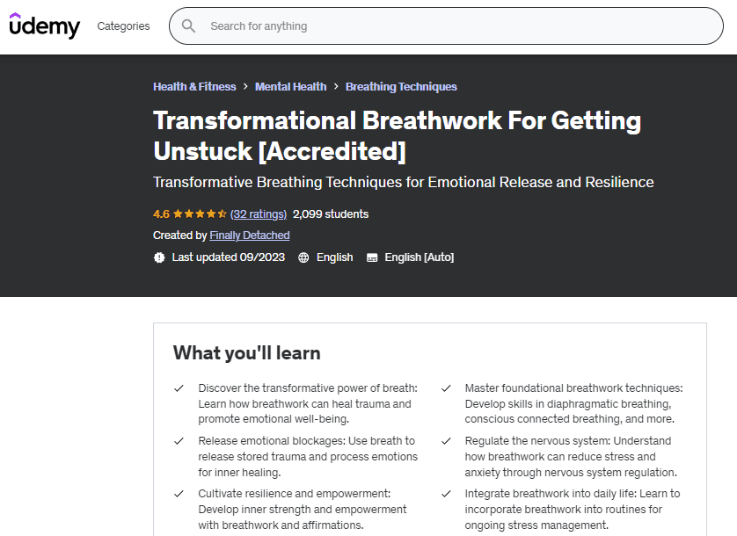This screenshot has width=737, height=536.
Task: Open the Breathing Techniques breadcrumb
Action: click(401, 86)
